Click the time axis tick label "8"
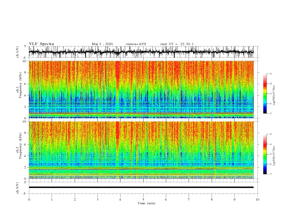Screen dimensions: 290x224 (x=212, y=199)
